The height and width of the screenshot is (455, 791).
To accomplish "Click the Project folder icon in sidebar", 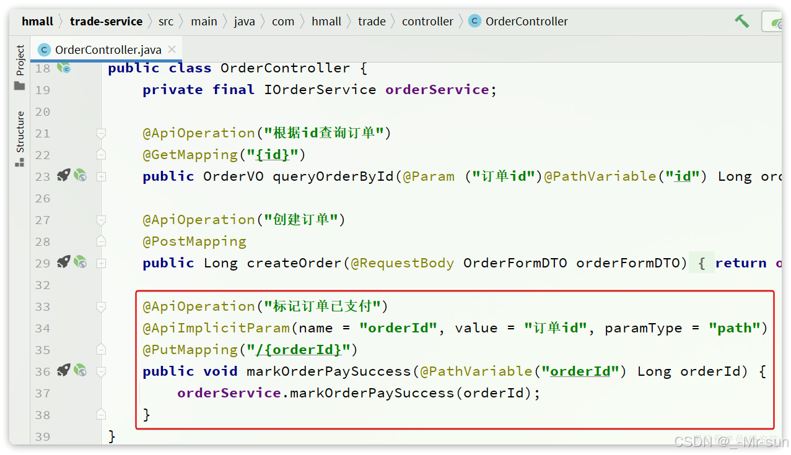I will pos(20,85).
